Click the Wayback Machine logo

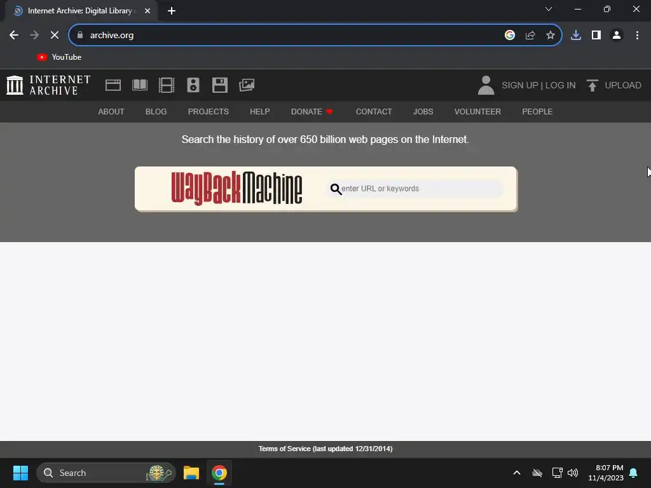[x=236, y=188]
